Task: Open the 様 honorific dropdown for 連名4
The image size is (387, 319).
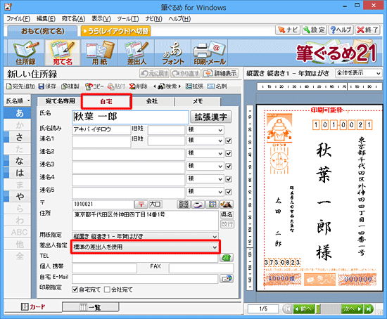Action: [205, 179]
